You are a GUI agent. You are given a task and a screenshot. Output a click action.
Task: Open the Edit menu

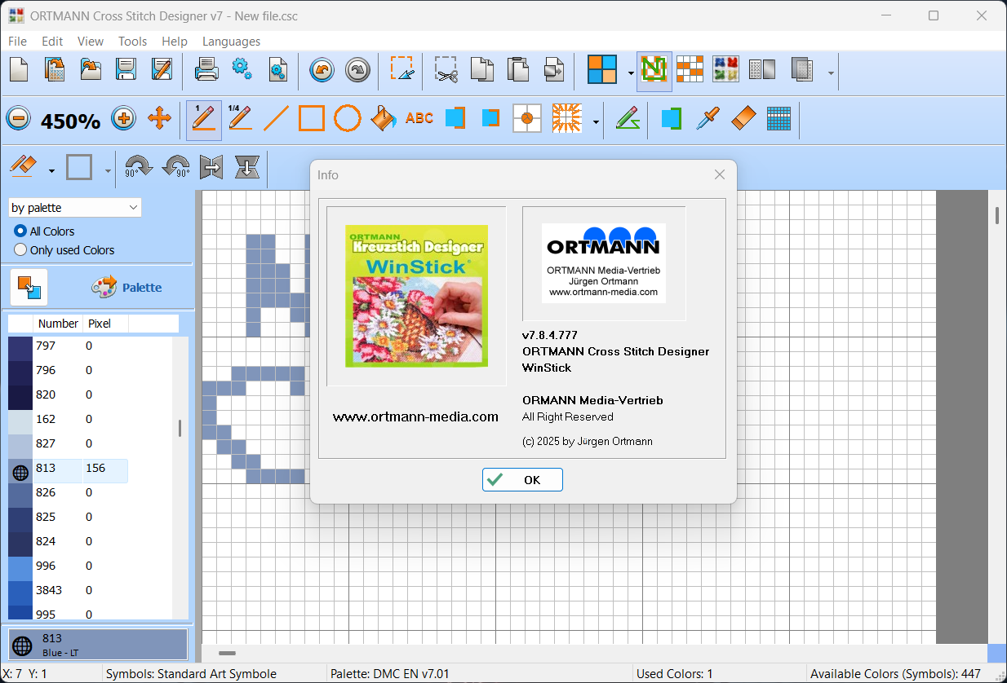click(x=52, y=41)
